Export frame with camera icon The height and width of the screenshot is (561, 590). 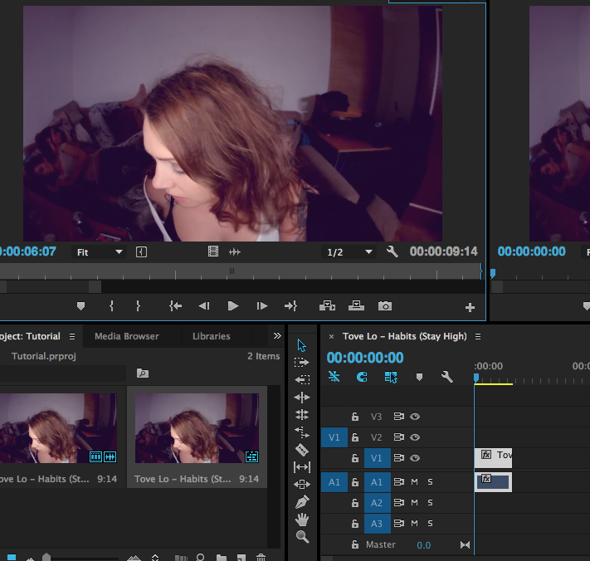pos(385,306)
